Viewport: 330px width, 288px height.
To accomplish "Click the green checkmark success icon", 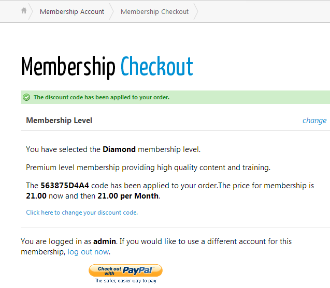I will [26, 97].
